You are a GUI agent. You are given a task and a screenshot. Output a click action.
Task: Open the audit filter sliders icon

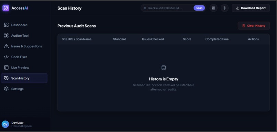click(x=213, y=8)
